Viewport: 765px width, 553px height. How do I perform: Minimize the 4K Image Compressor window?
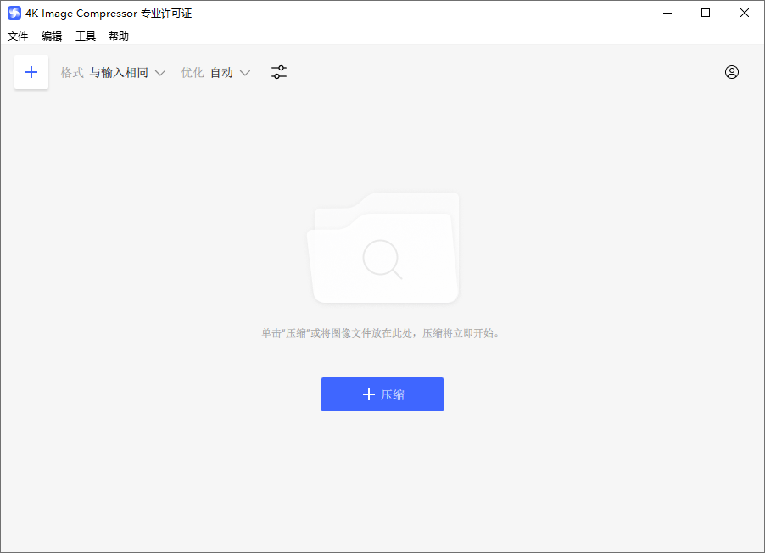tap(667, 13)
